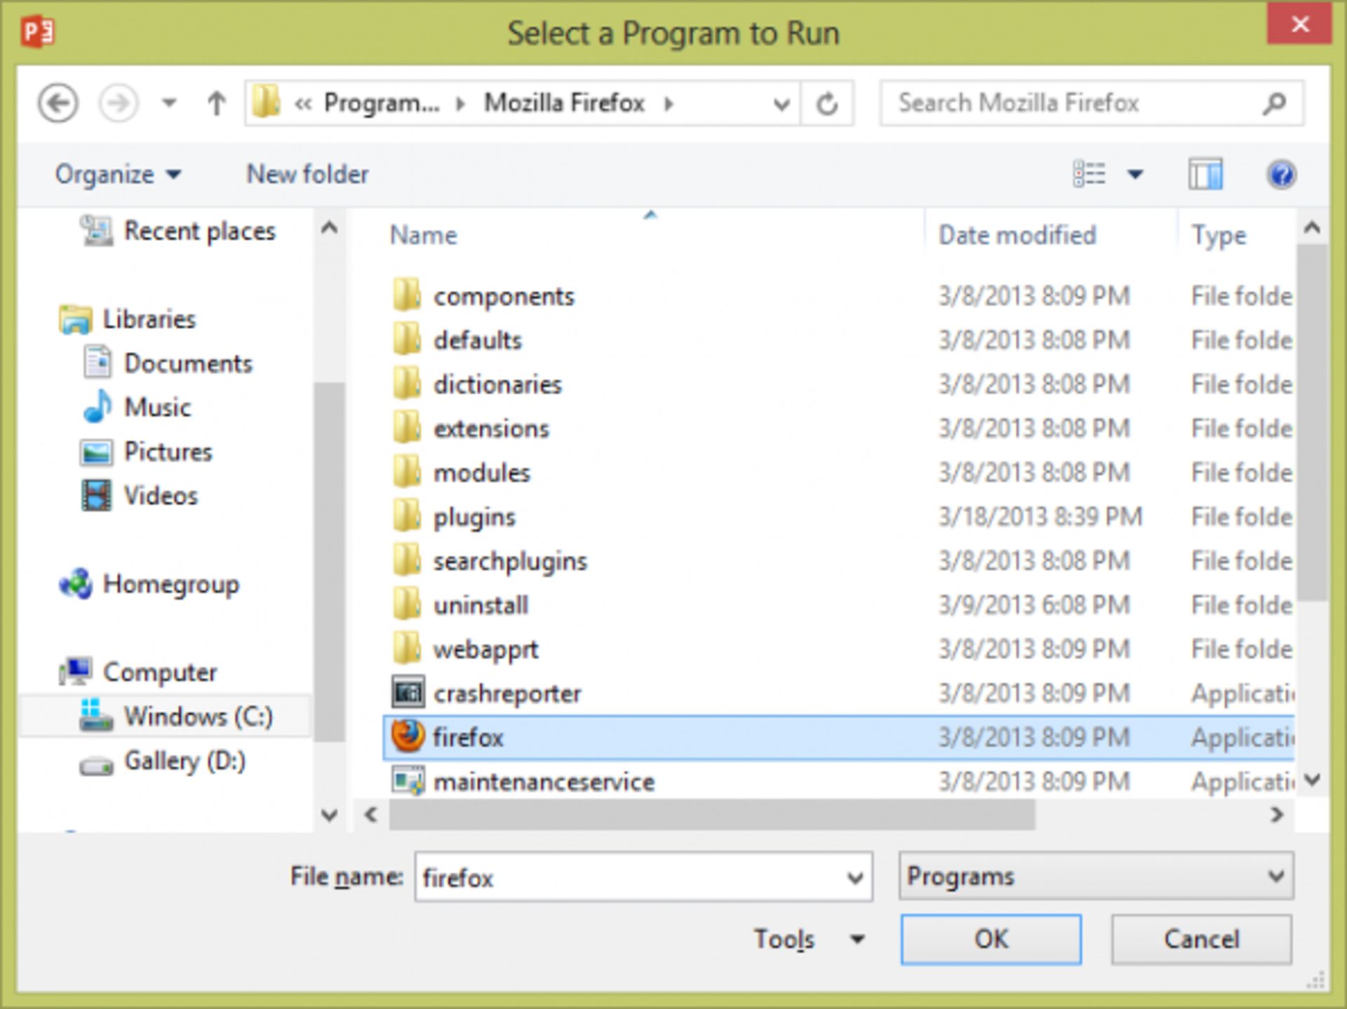
Task: Expand the File name dropdown arrow
Action: click(x=855, y=877)
